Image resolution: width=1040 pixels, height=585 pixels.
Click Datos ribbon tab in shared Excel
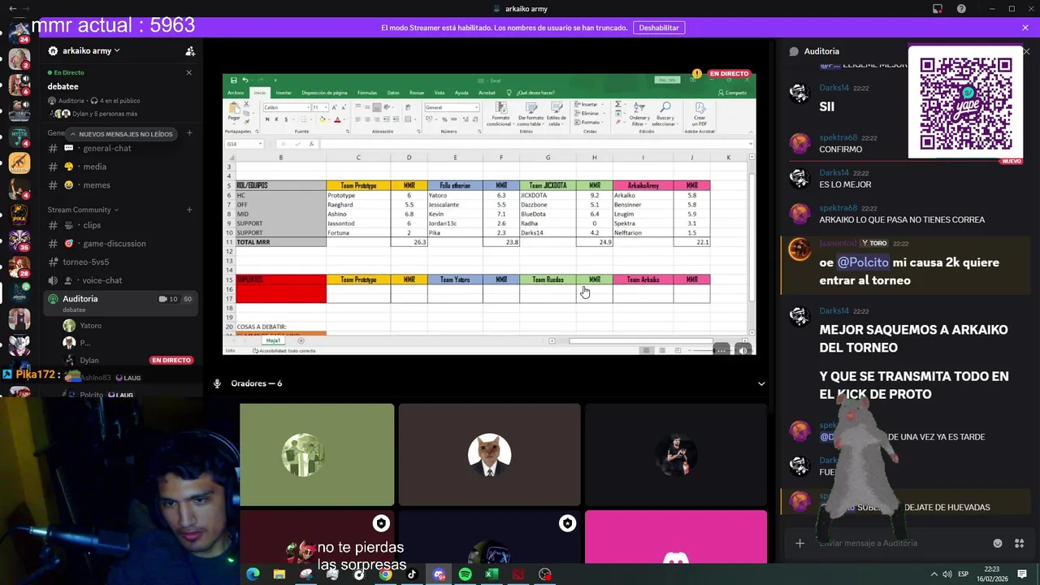(x=393, y=93)
